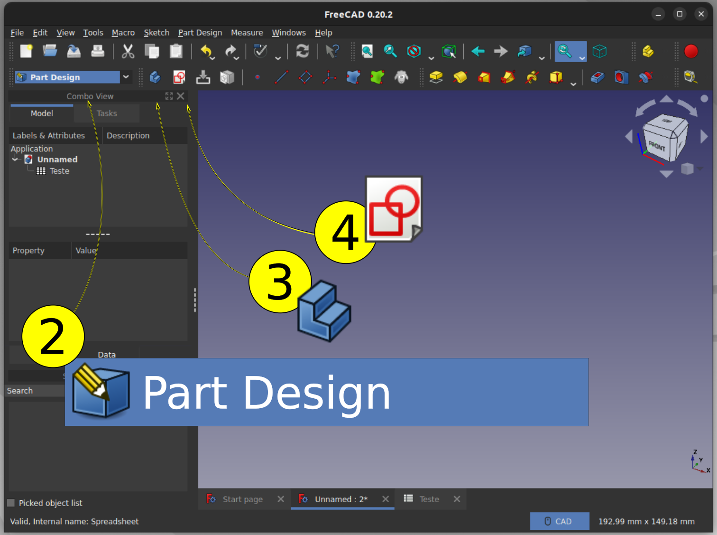Set isometric view with the cube icon
The image size is (717, 535).
click(x=599, y=51)
